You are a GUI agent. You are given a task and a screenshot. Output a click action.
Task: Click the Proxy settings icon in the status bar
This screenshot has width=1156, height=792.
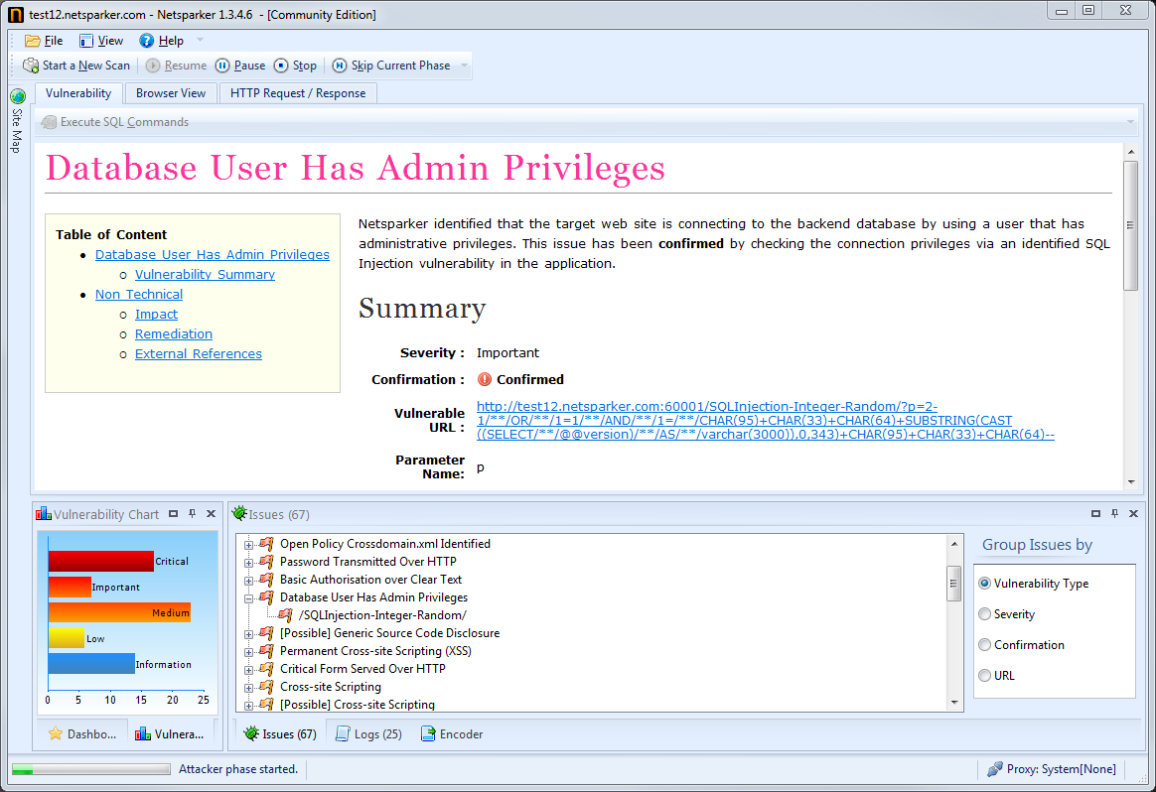pos(994,769)
